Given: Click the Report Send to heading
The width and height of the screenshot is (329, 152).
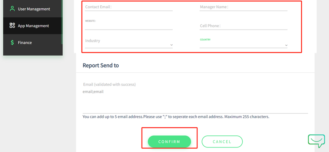Looking at the screenshot, I should coord(101,65).
